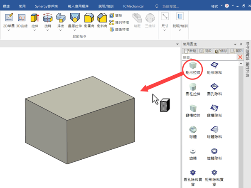Select the 薄殼 shell feature
This screenshot has height=188, width=251.
pos(116,15)
